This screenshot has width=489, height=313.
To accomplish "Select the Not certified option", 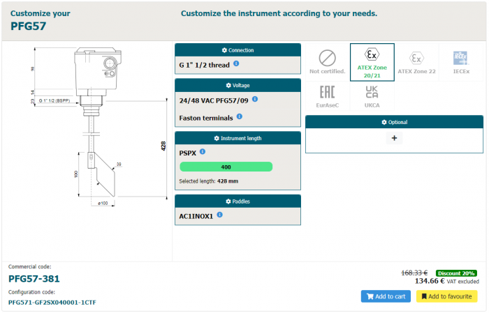I will tap(328, 62).
